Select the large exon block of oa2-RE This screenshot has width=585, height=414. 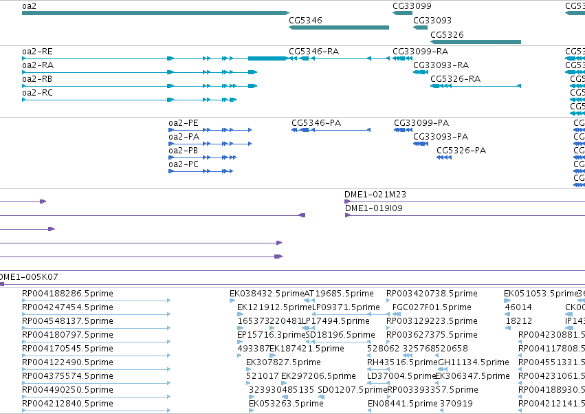(267, 58)
